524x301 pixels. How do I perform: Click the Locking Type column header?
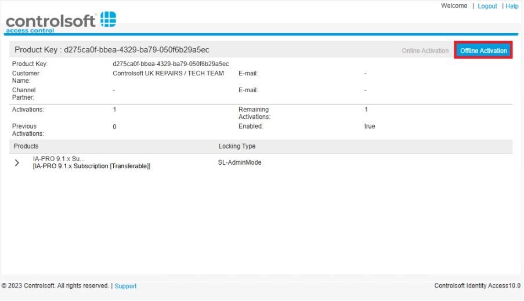point(237,146)
